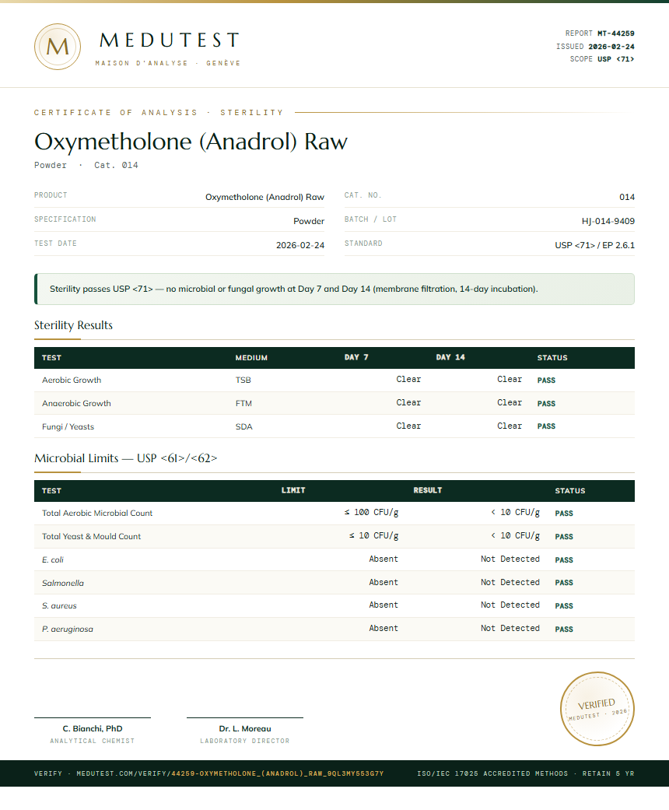
Task: Click the ≤ 100 CFU/g limit value
Action: pos(371,513)
